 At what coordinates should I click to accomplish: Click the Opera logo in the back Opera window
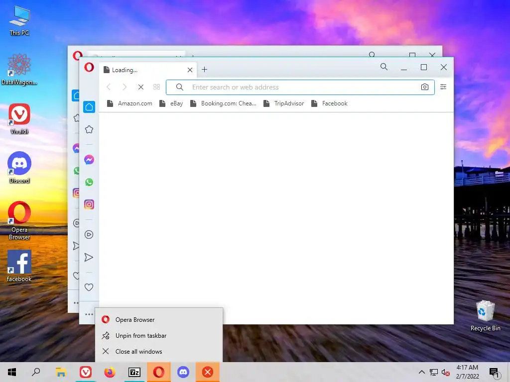(77, 55)
